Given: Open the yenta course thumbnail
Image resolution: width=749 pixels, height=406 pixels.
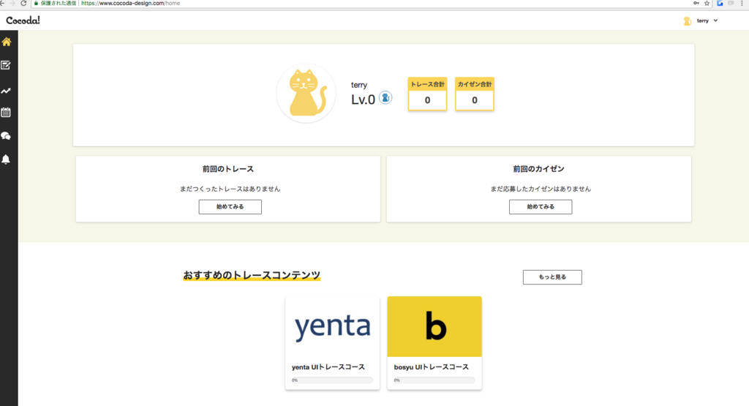Looking at the screenshot, I should (333, 327).
